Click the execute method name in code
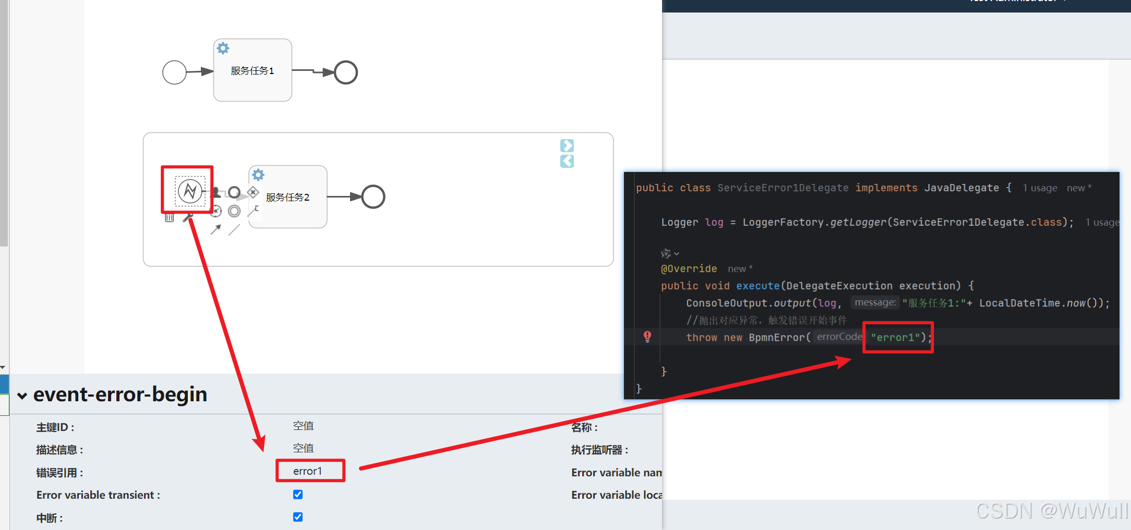 (757, 286)
